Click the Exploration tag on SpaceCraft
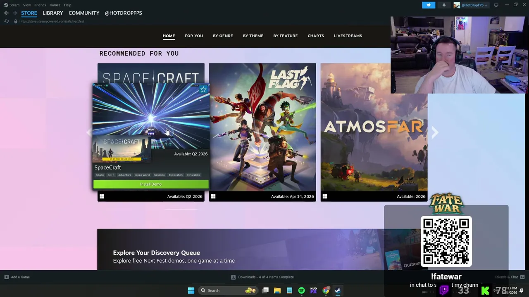This screenshot has width=529, height=297. [x=176, y=175]
